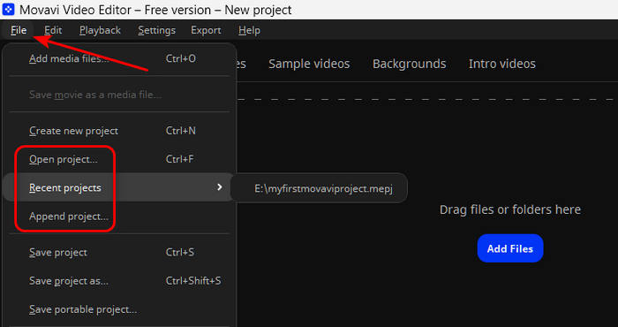The height and width of the screenshot is (327, 618).
Task: Choose Save project as option
Action: [x=119, y=281]
